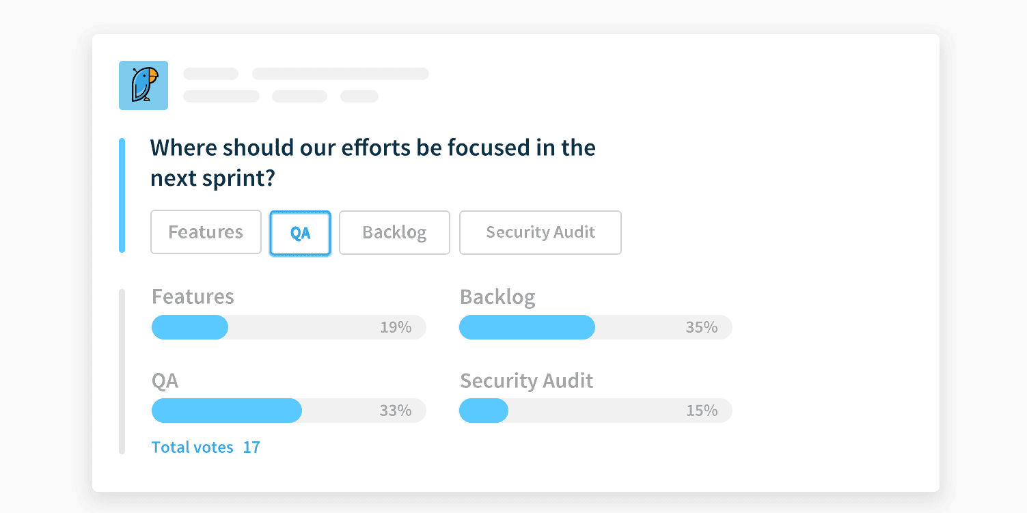The image size is (1027, 513).
Task: Click the Backlog label in results
Action: 497,296
